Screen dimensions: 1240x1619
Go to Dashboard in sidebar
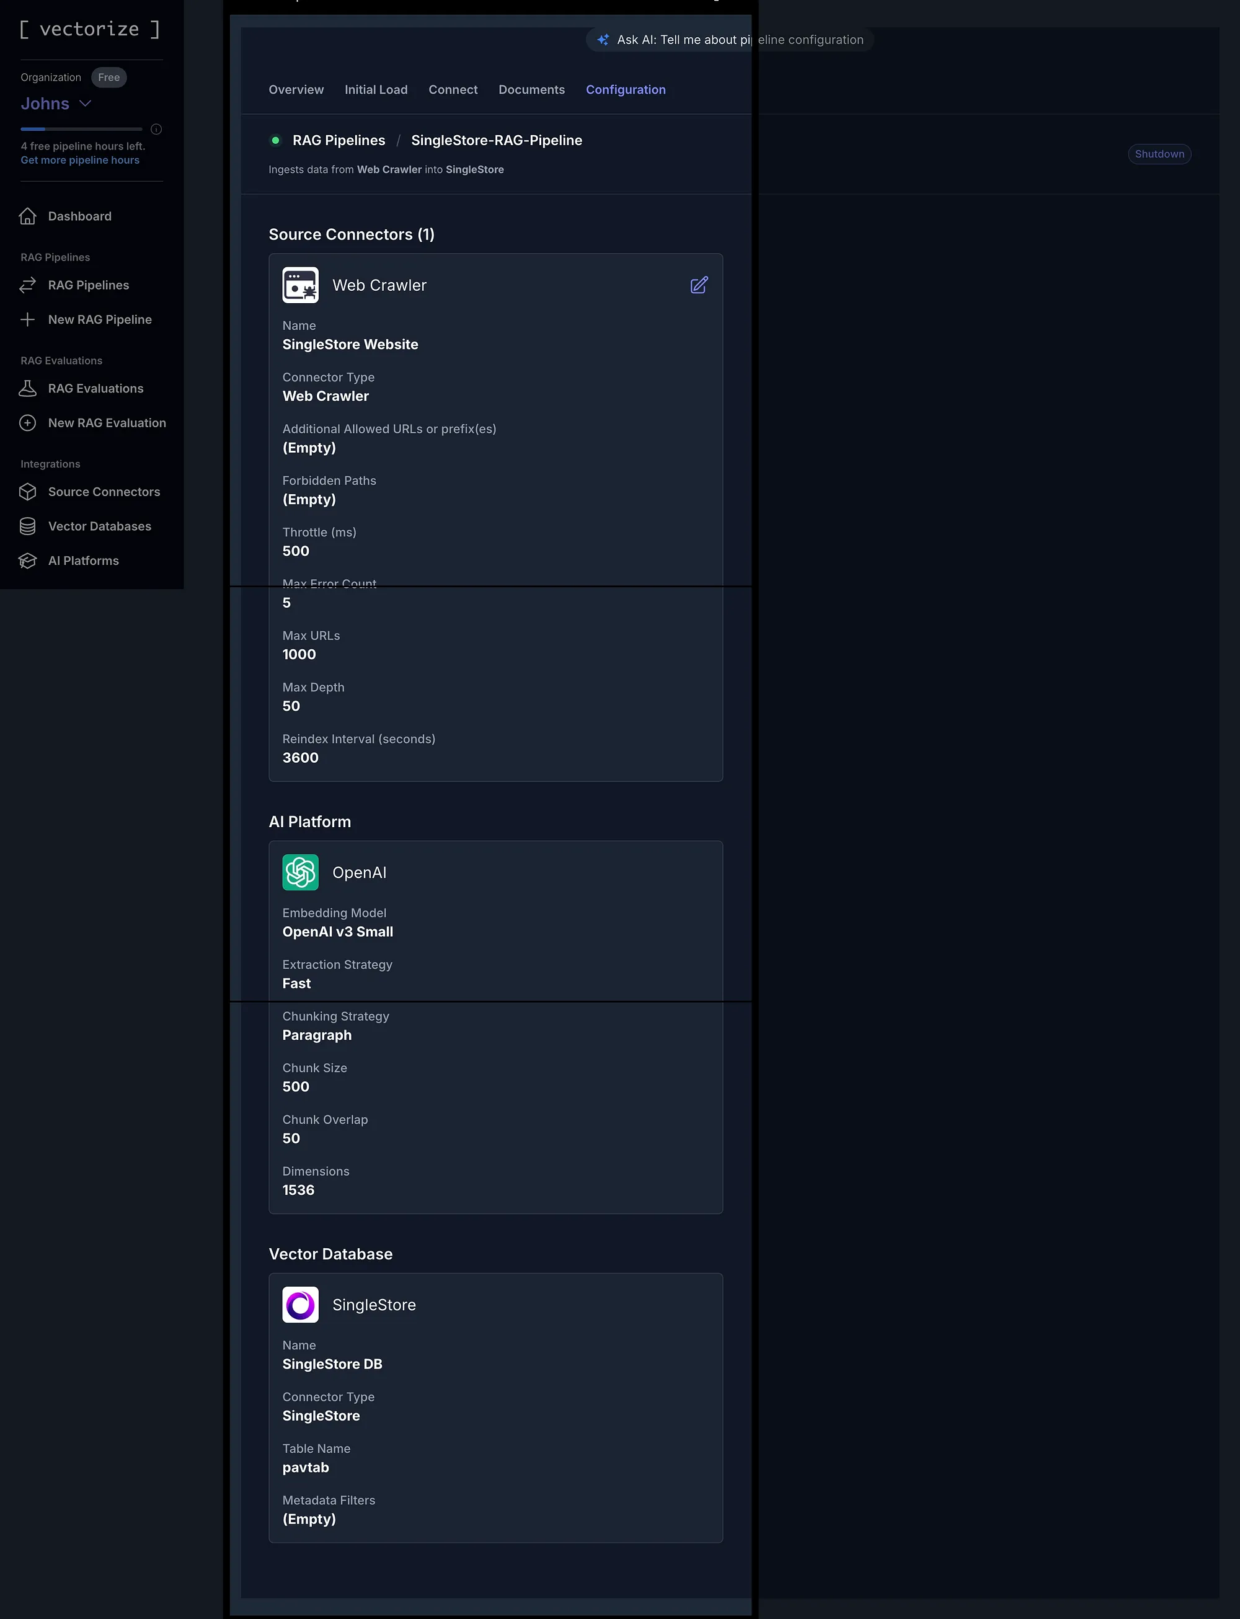coord(80,216)
